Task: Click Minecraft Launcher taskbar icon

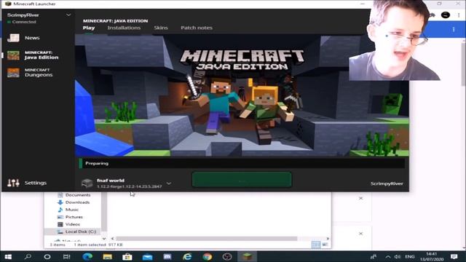Action: (247, 257)
